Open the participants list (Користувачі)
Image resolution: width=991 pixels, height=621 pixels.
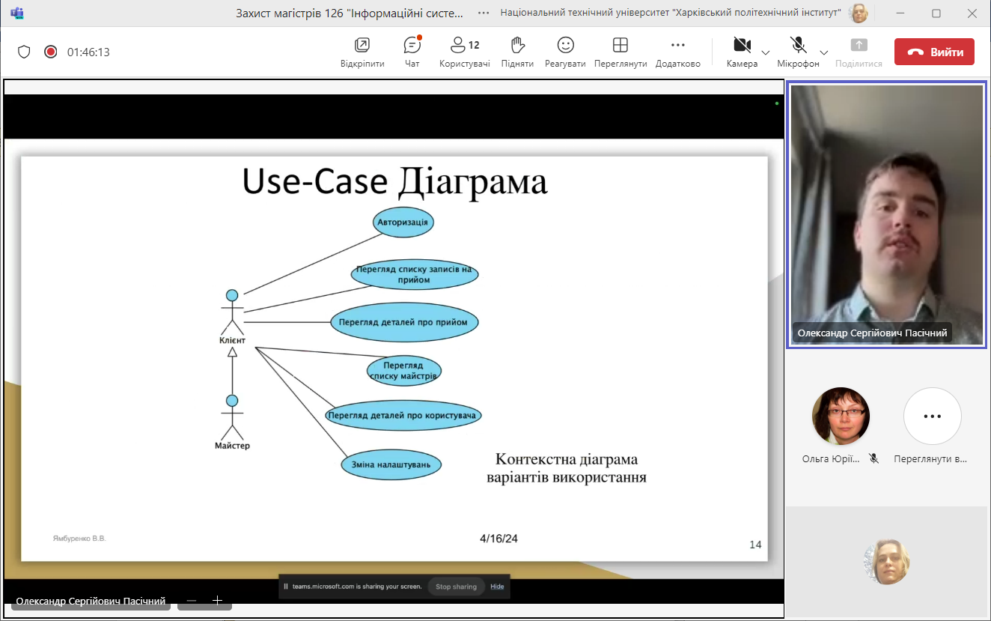click(x=464, y=51)
